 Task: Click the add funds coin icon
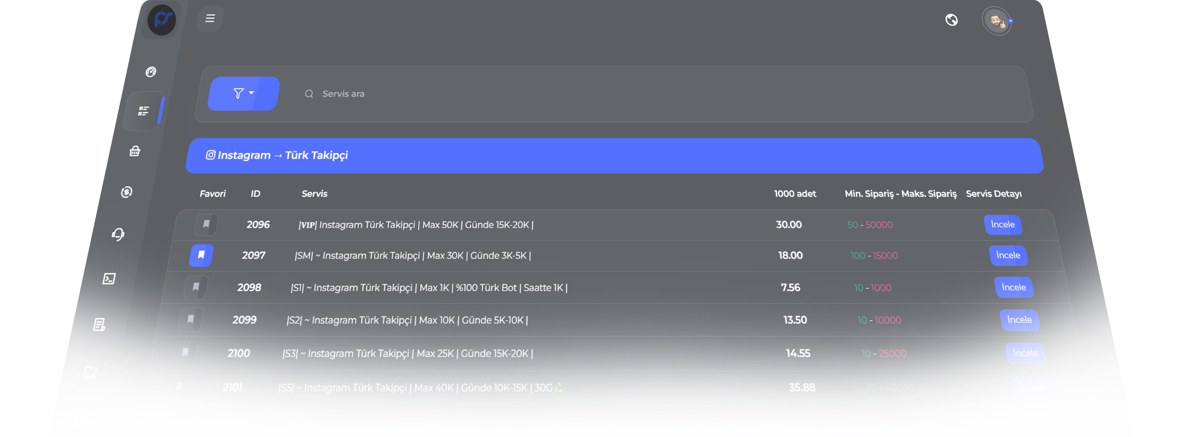[x=126, y=192]
